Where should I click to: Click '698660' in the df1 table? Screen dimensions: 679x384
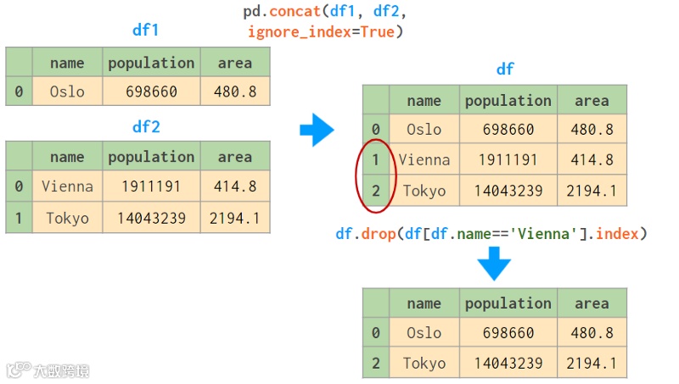151,92
